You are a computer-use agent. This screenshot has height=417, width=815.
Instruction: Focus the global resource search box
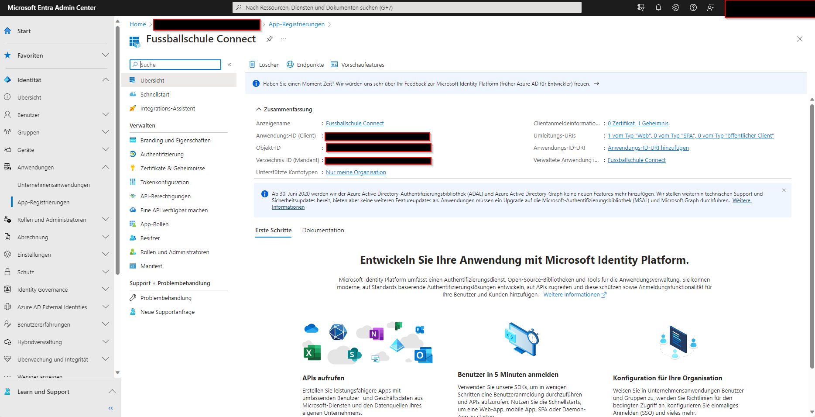click(407, 7)
